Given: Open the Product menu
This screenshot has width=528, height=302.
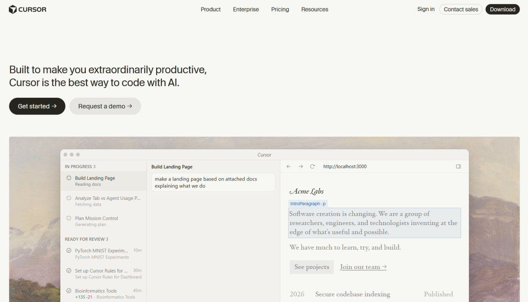Looking at the screenshot, I should point(210,9).
